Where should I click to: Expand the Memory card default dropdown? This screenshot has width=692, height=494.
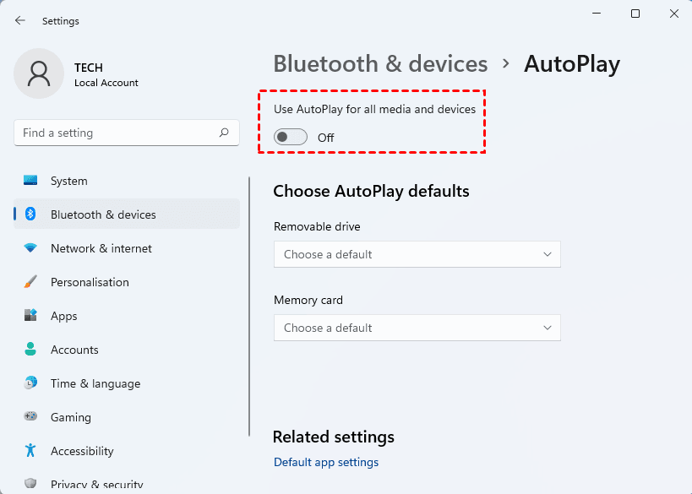[x=417, y=328]
